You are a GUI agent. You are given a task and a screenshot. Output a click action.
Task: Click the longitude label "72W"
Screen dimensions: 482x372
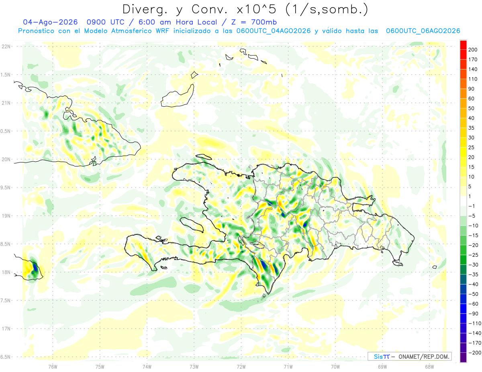coord(241,367)
